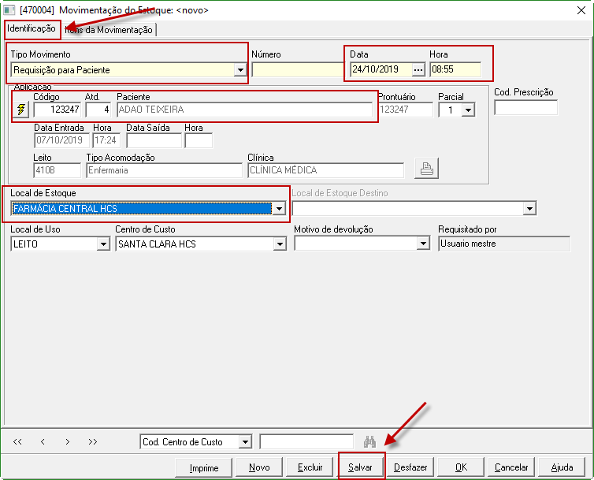Screen dimensions: 594x480
Task: Click the Hora field showing 08:55
Action: point(455,70)
